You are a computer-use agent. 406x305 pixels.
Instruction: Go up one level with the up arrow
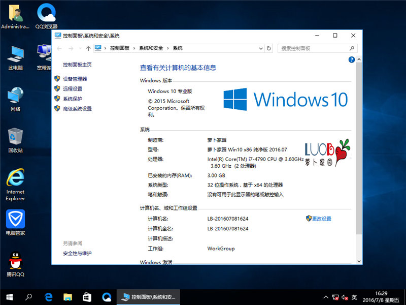[88, 48]
